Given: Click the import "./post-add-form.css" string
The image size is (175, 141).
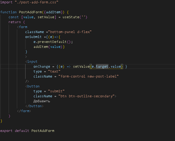Looking at the screenshot, I should 36,2.
